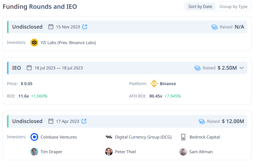The image size is (254, 162).
Task: Click the Bedrock Capital investor name
Action: click(x=204, y=137)
